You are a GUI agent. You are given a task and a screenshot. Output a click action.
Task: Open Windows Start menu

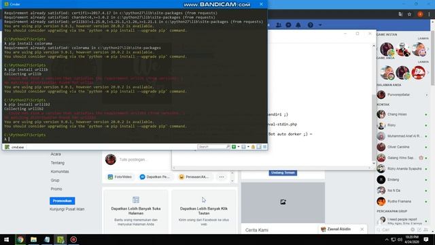tap(6, 240)
